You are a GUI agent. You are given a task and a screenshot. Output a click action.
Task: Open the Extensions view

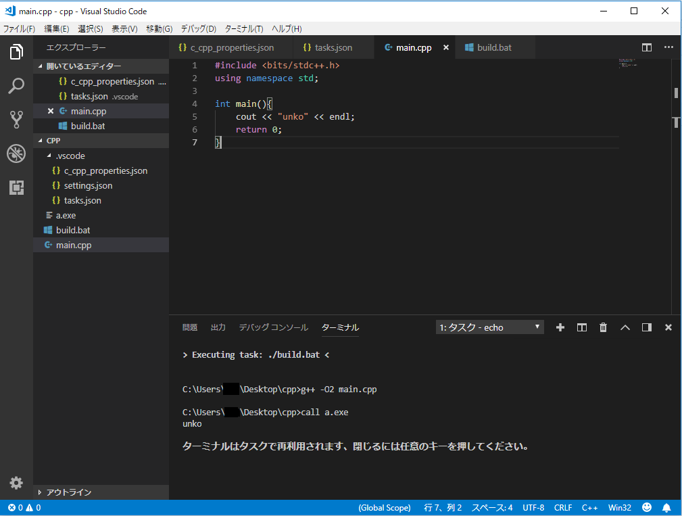click(x=16, y=187)
